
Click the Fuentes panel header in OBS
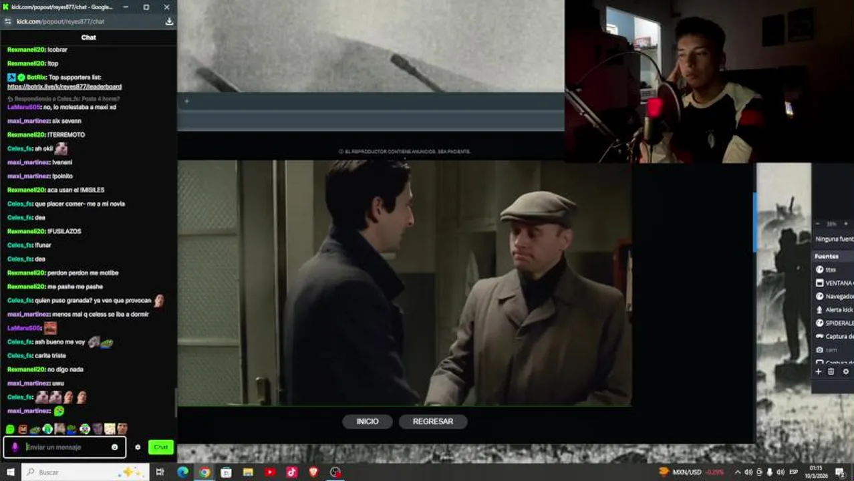[x=833, y=257]
